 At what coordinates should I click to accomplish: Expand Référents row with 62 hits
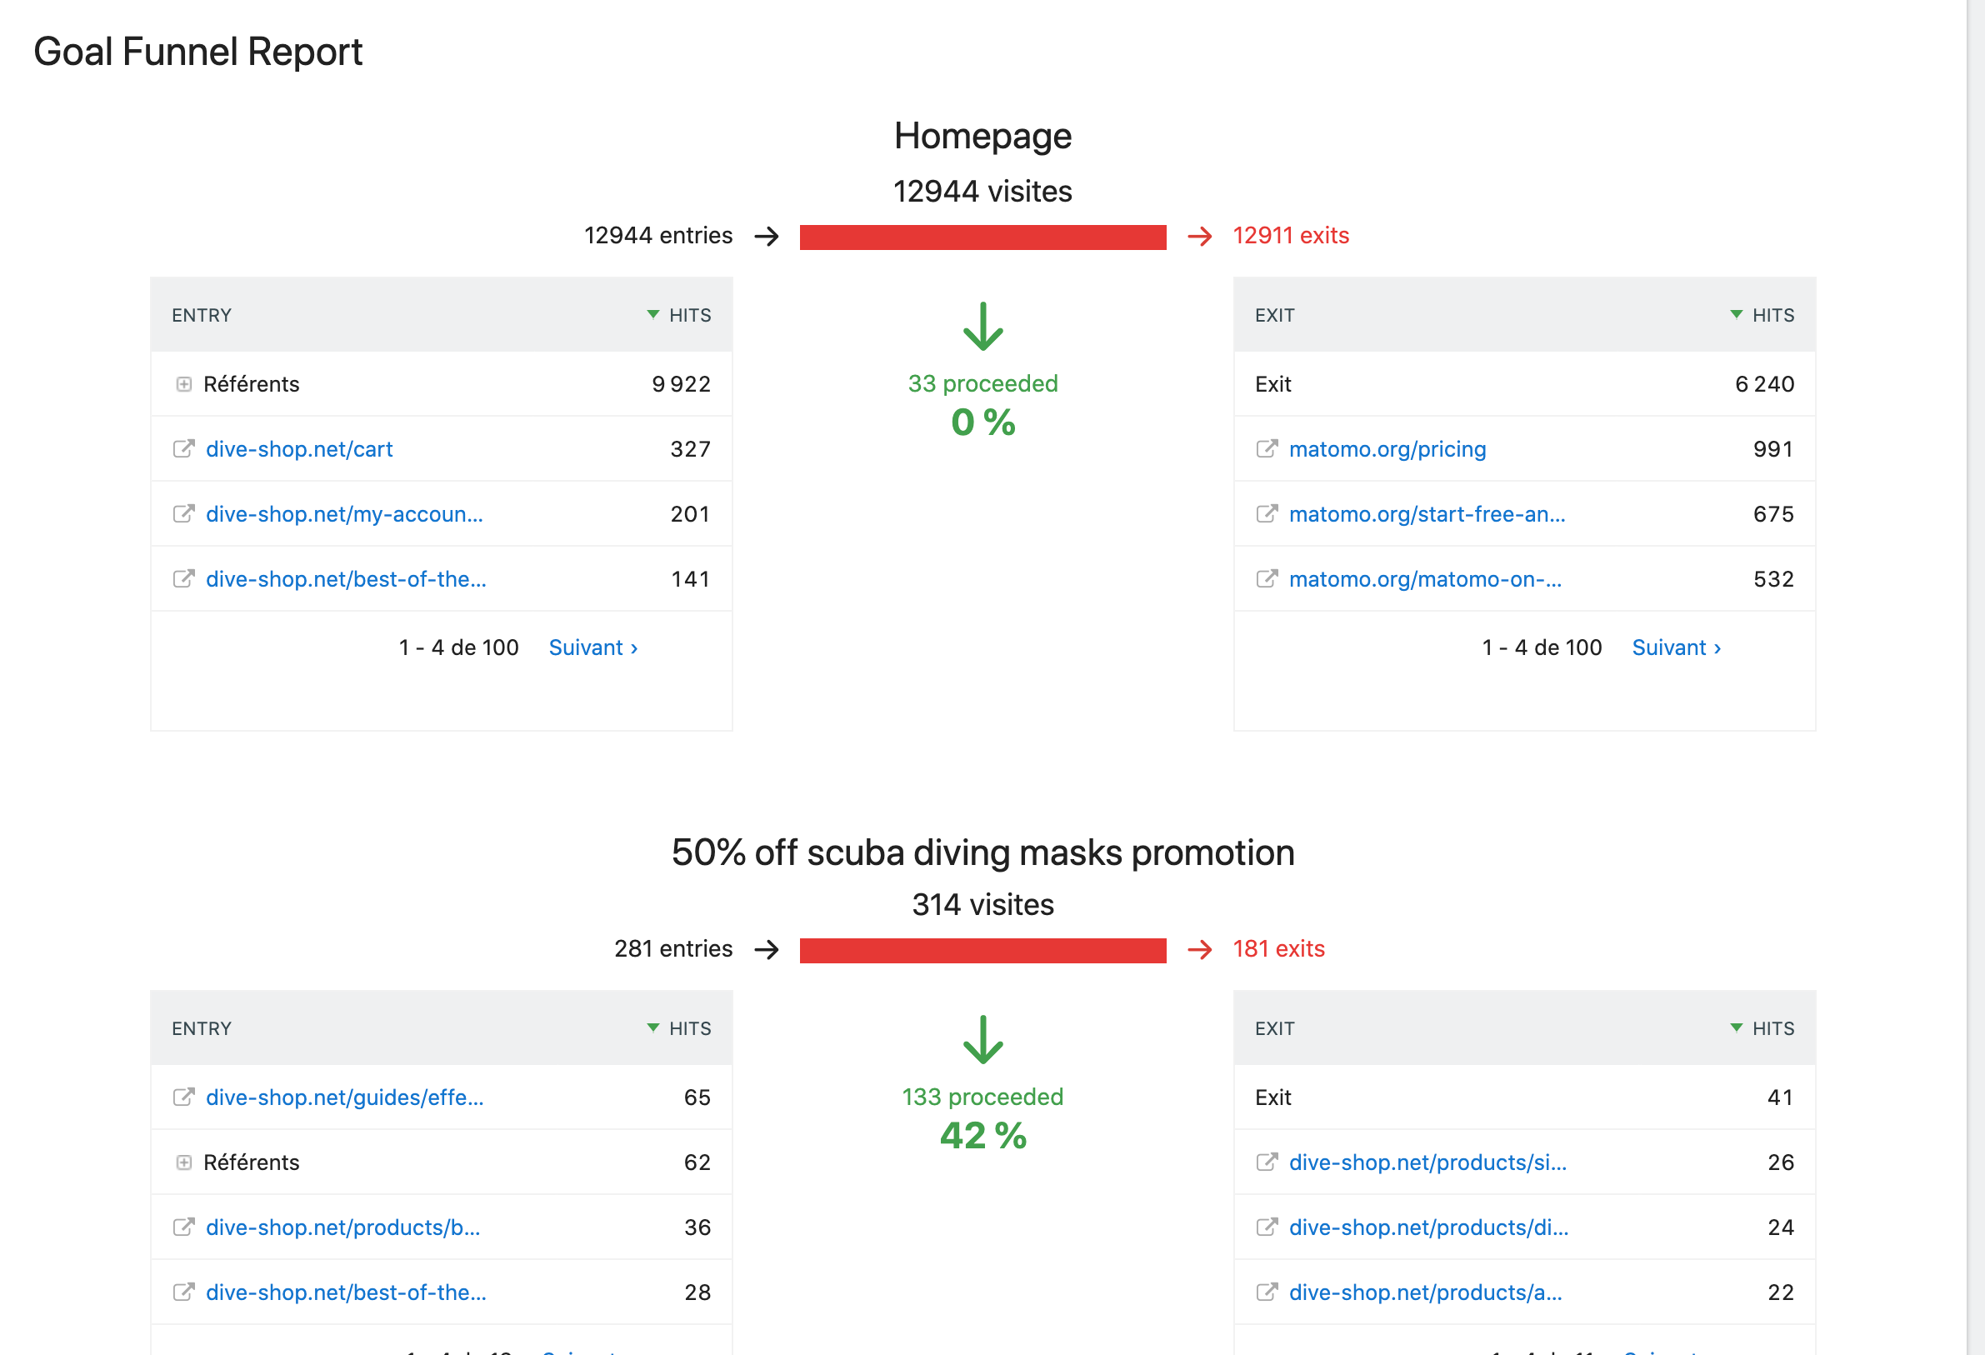tap(183, 1162)
